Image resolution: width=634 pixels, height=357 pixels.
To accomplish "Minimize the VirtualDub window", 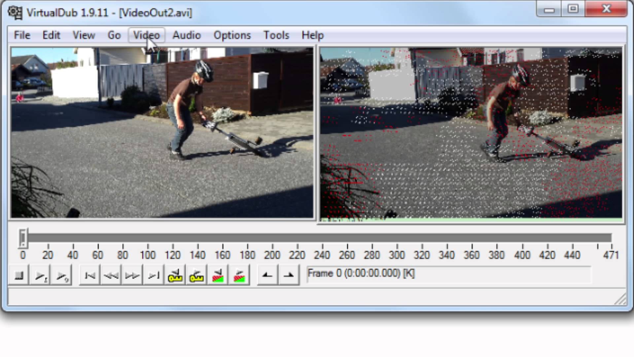I will (549, 9).
